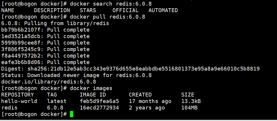The image size is (277, 121).
Task: Click 'docker.io/library/redis:6.0.8' text
Action: click(48, 82)
